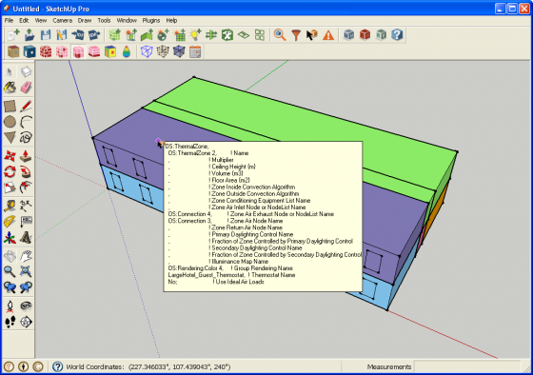This screenshot has height=375, width=533.
Task: Add a new luminaire (light bulb)
Action: (x=195, y=34)
